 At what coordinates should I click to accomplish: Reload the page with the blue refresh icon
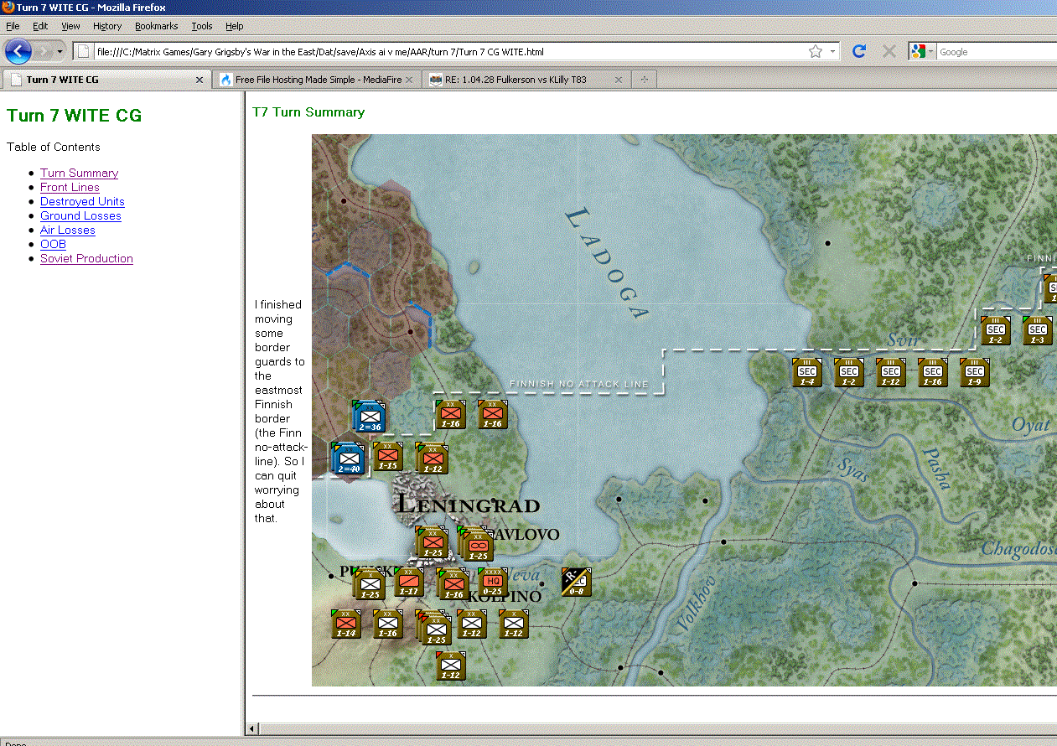(x=859, y=51)
